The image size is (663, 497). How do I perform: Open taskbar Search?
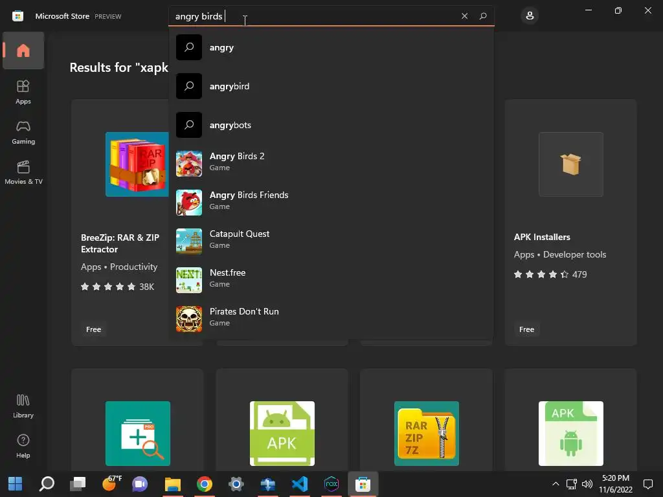tap(47, 484)
